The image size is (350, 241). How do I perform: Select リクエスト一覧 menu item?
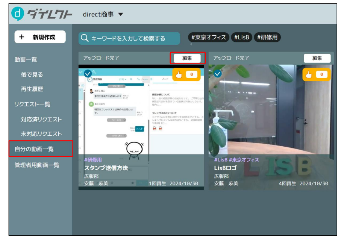click(32, 104)
